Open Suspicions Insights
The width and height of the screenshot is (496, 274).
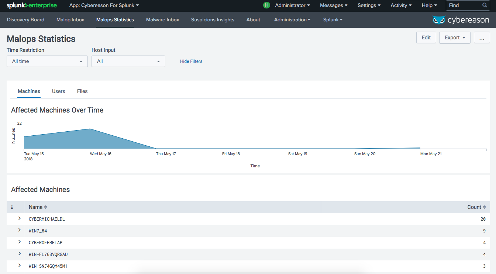click(213, 20)
